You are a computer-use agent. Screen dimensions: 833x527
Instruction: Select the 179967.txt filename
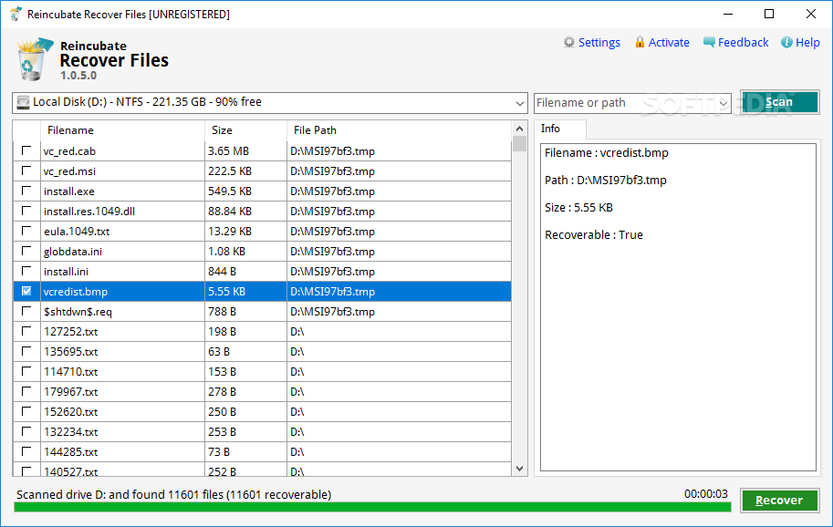click(x=70, y=392)
